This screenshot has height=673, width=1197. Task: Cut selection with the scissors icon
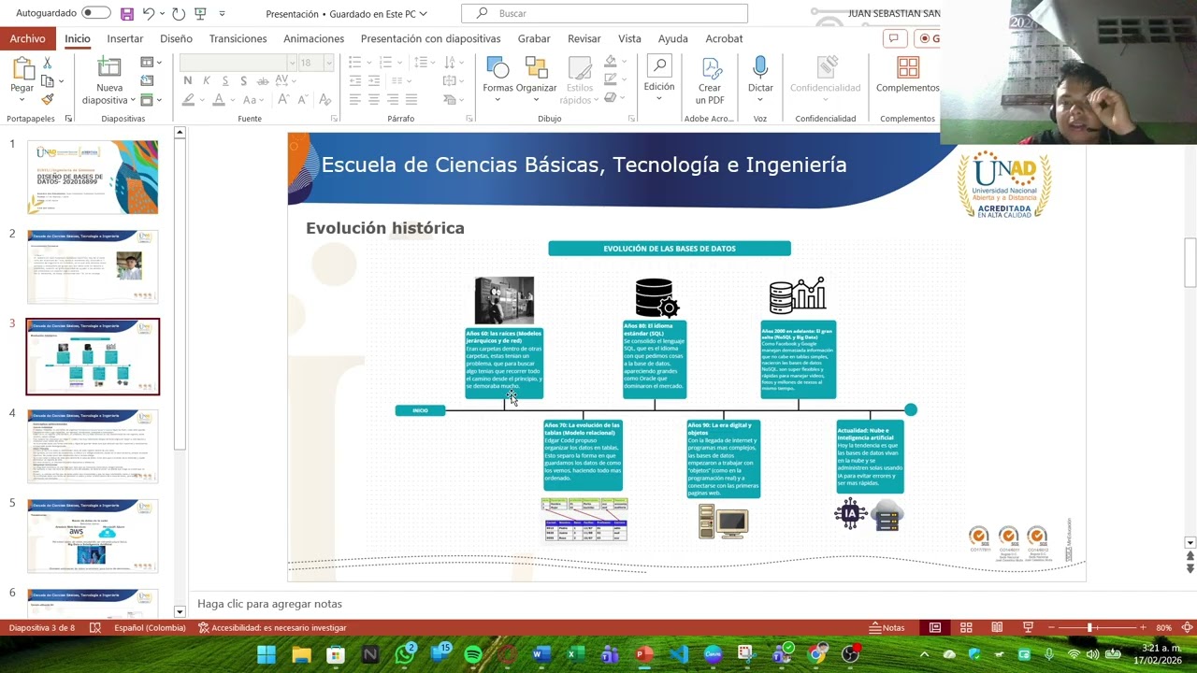coord(48,63)
